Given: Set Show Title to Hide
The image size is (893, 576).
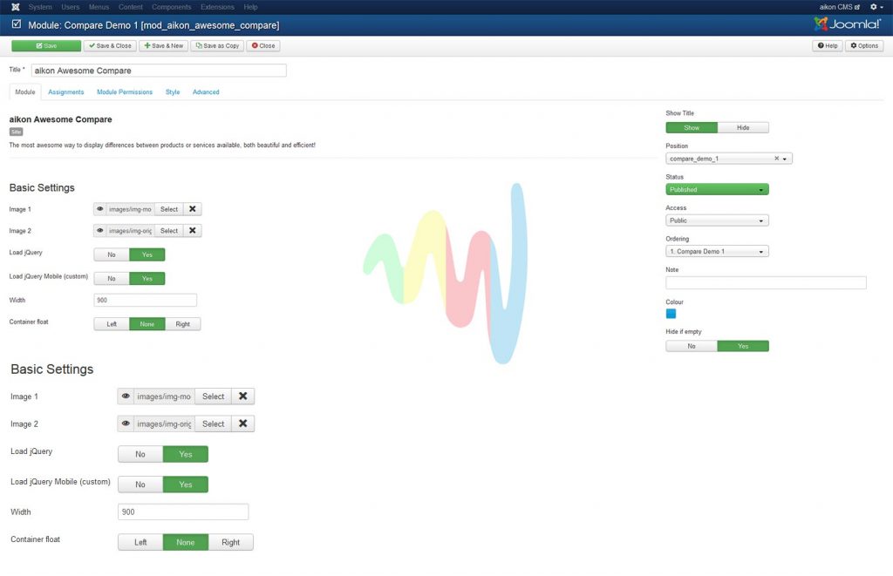Looking at the screenshot, I should pos(743,127).
